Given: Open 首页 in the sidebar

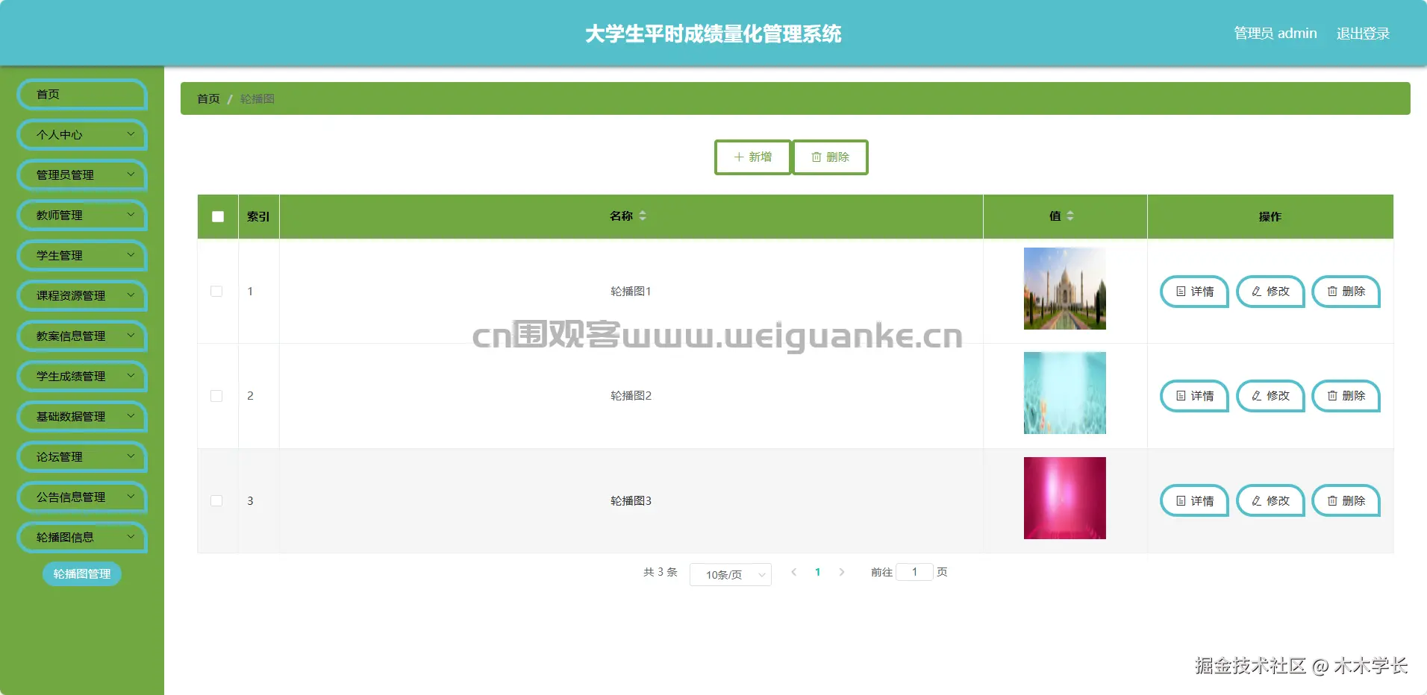Looking at the screenshot, I should point(82,95).
